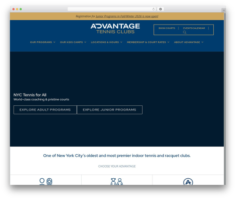Expand the Our Kids Camps chevron
Viewport: 236px width, 199px height.
click(x=85, y=42)
